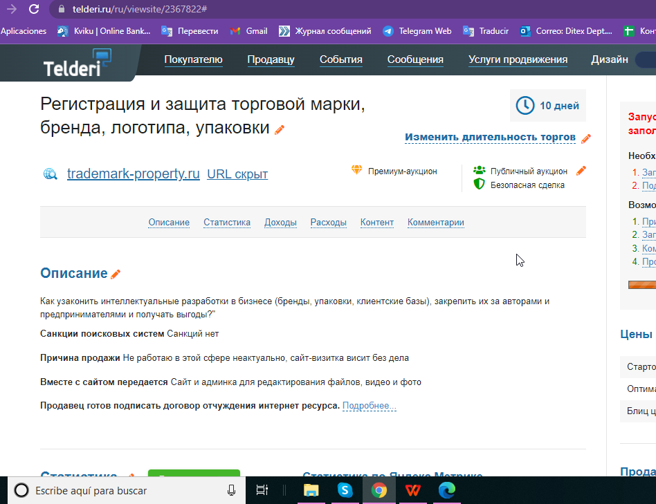Open Correo: Ditex Dept bookmark

tap(566, 31)
